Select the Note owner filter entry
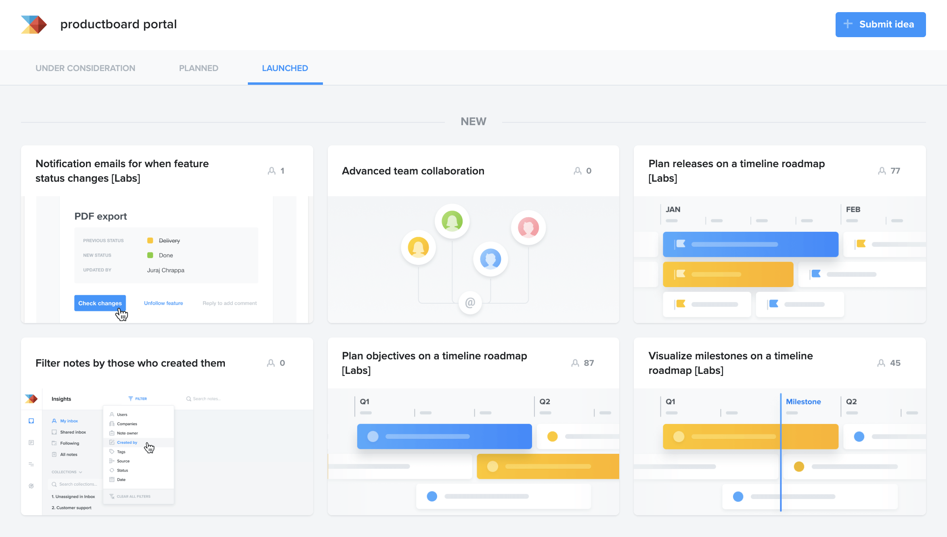The image size is (947, 537). click(127, 433)
